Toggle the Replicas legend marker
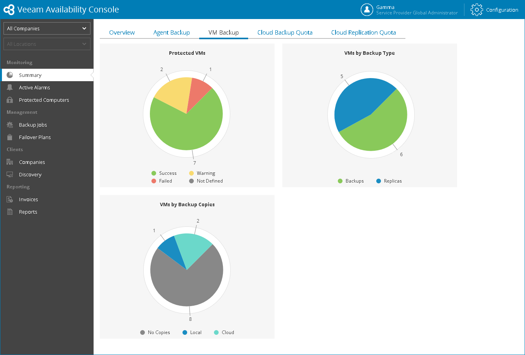 [x=379, y=181]
